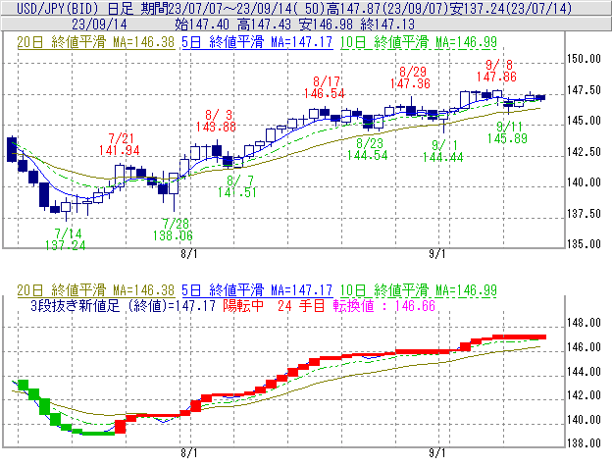612x466 pixels.
Task: Click the 3段抜き新値足 (終値)=147.17 label
Action: 123,305
